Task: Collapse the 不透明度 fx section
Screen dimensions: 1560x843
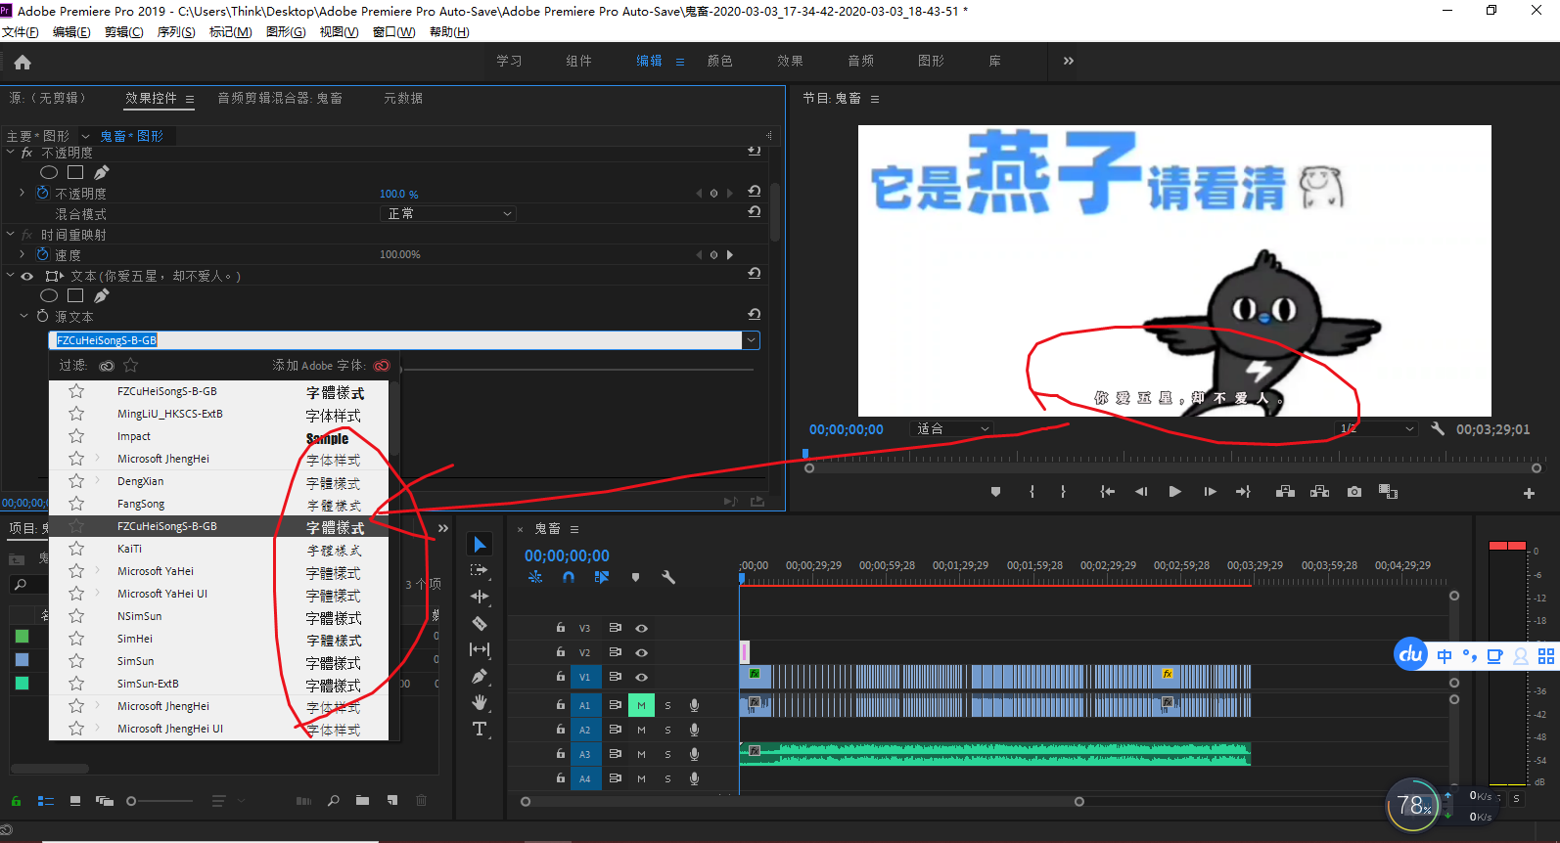Action: [11, 153]
